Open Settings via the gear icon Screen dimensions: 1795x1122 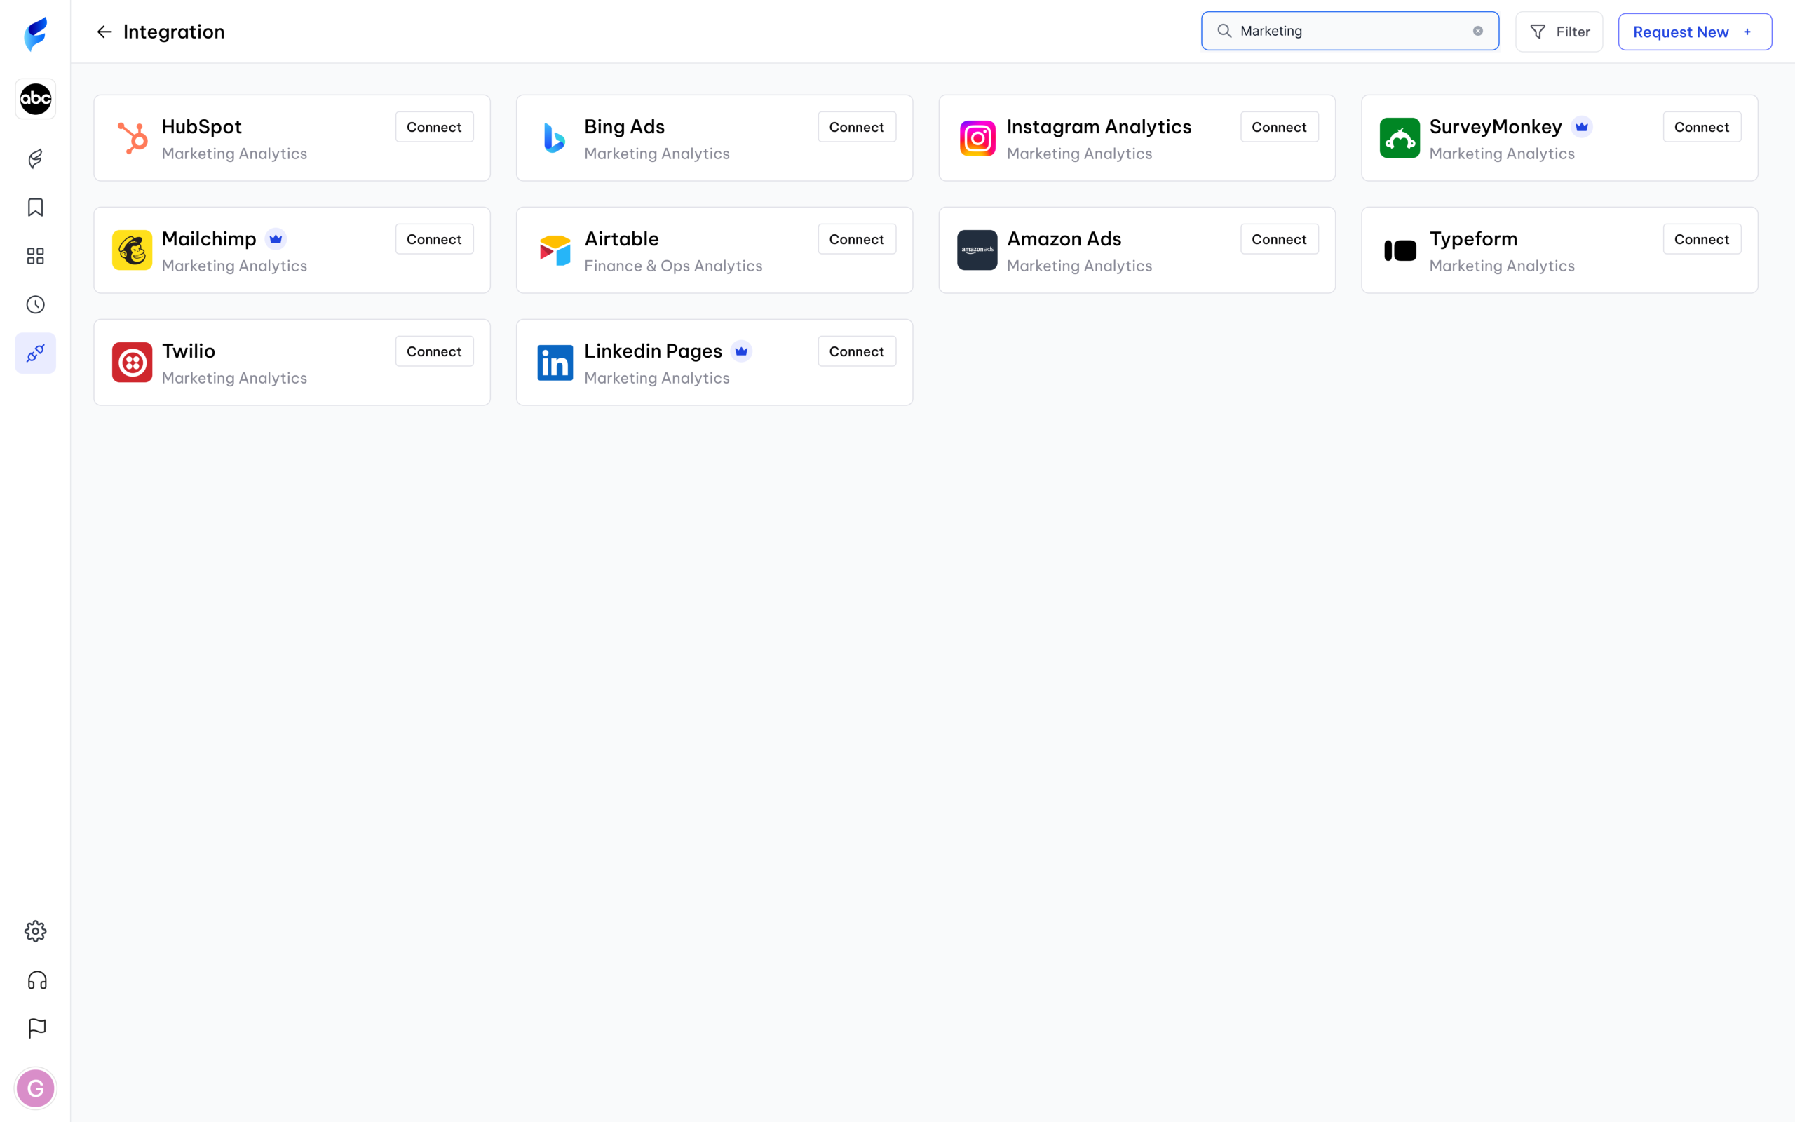[35, 931]
